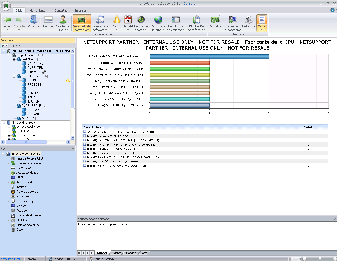Expand the AMD Athlon 4200+ table row
Image resolution: width=337 pixels, height=261 pixels.
[x=85, y=132]
